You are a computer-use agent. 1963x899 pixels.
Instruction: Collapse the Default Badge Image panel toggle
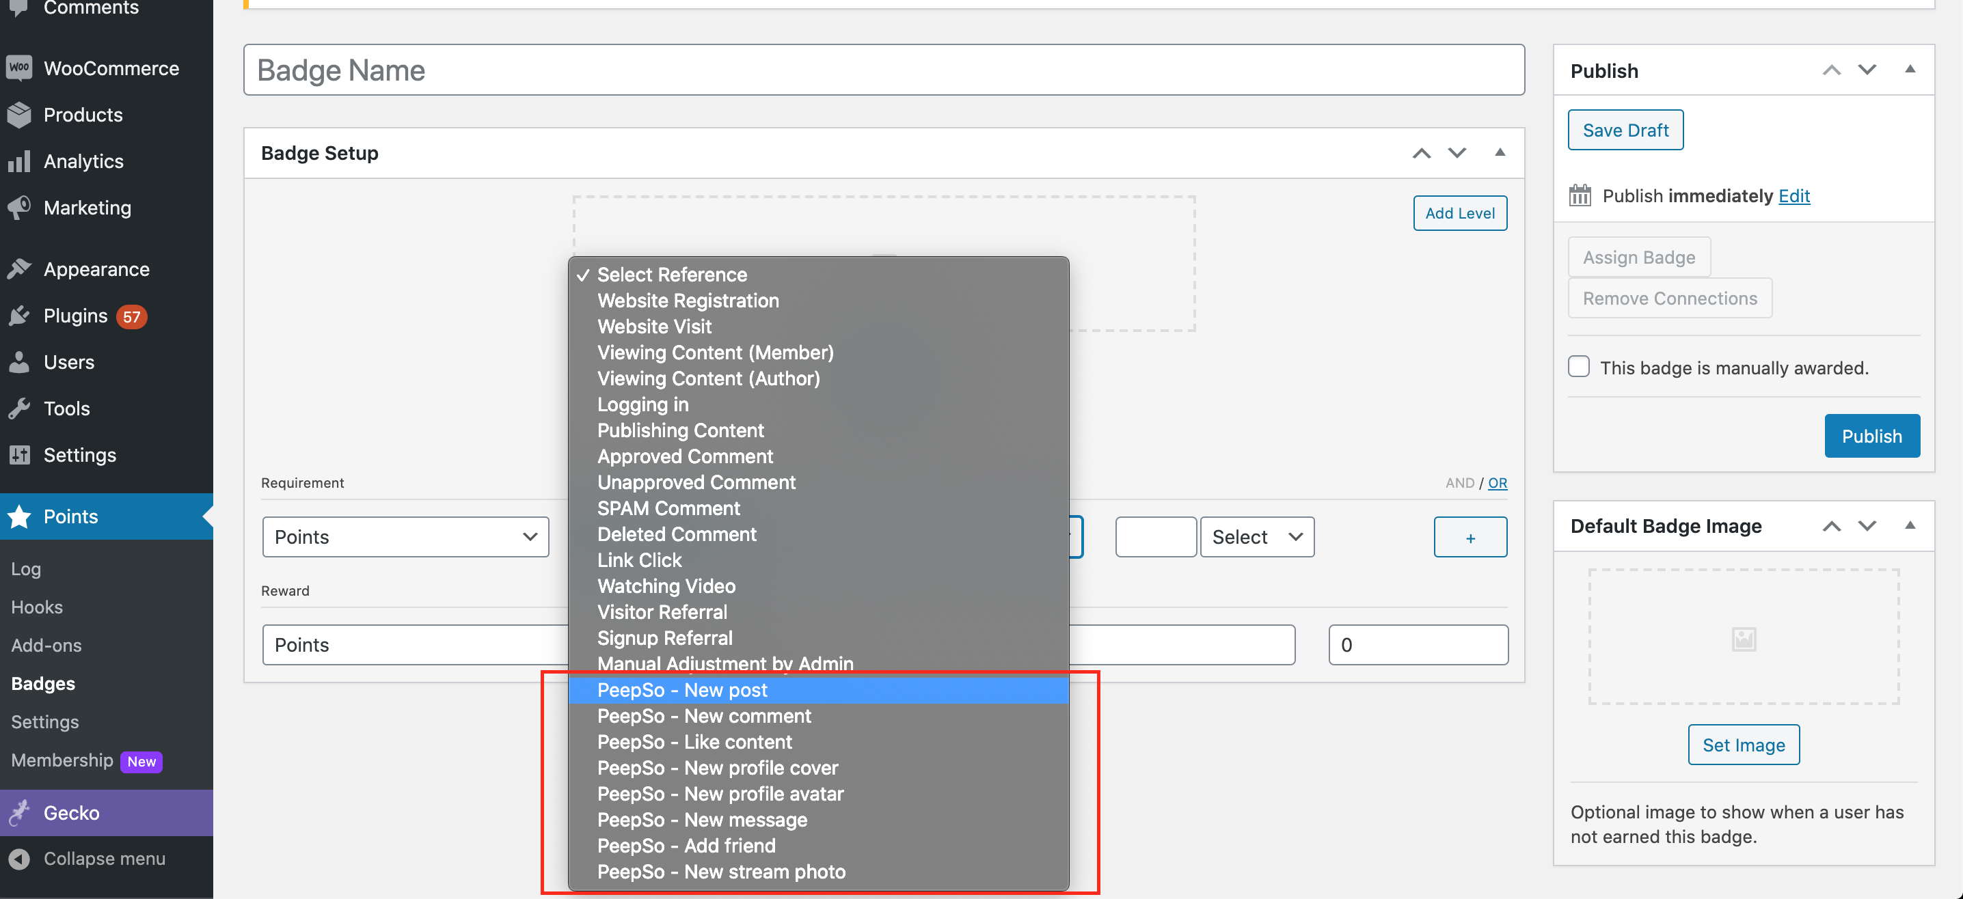[1910, 525]
